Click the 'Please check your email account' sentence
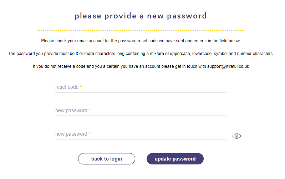This screenshot has height=179, width=285. point(141,41)
